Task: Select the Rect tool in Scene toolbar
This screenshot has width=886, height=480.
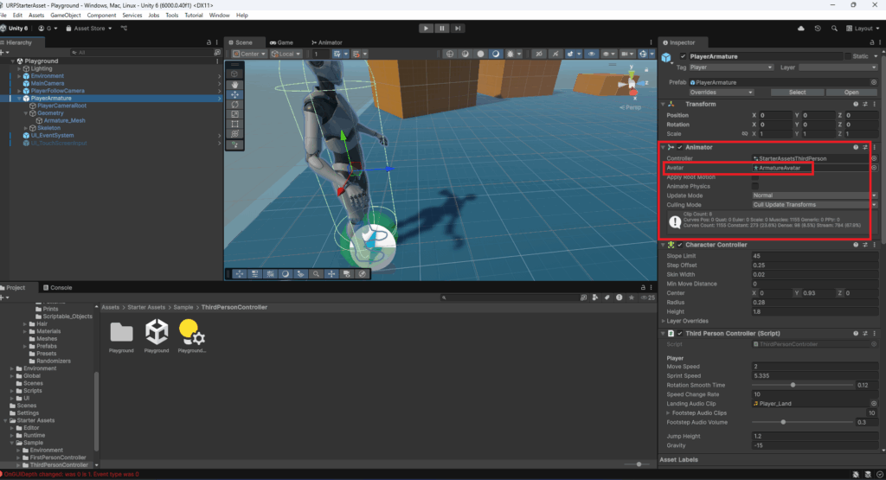Action: click(x=234, y=124)
